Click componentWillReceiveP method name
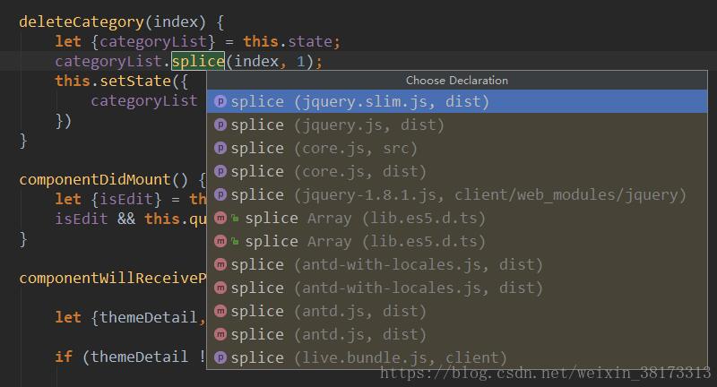Viewport: 717px width, 387px height. pyautogui.click(x=113, y=278)
